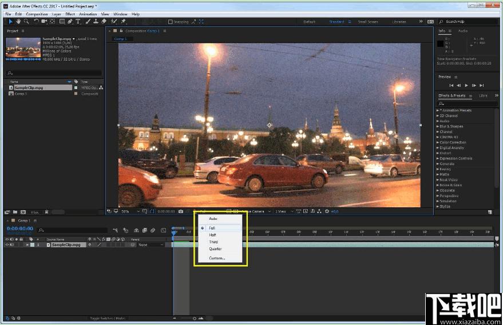Switch to the Standard workspace
This screenshot has width=503, height=325.
336,22
